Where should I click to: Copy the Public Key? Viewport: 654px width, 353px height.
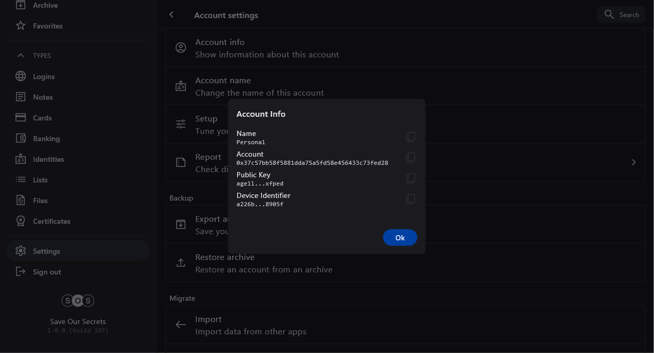click(x=411, y=178)
